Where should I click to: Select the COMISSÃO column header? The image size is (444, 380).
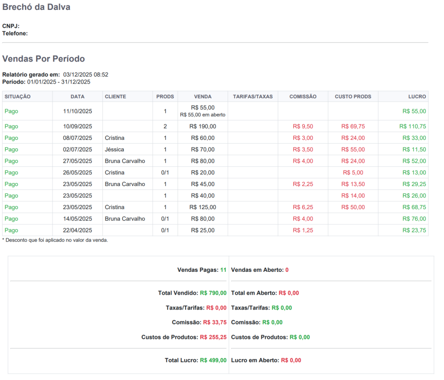tap(303, 97)
